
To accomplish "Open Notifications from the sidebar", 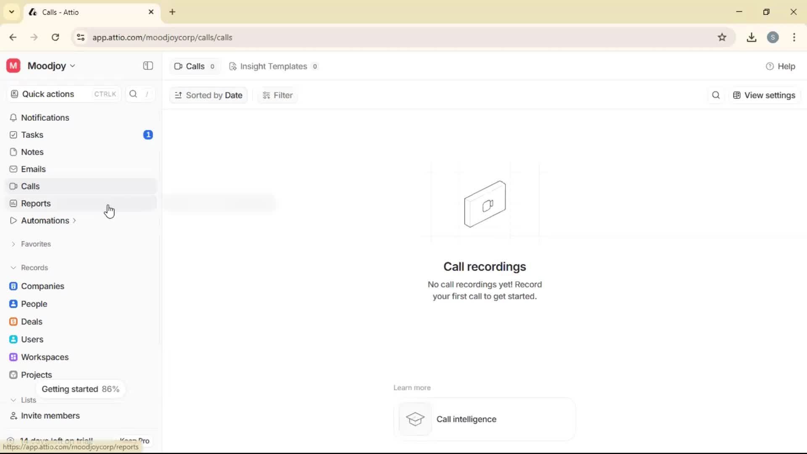I will (45, 118).
